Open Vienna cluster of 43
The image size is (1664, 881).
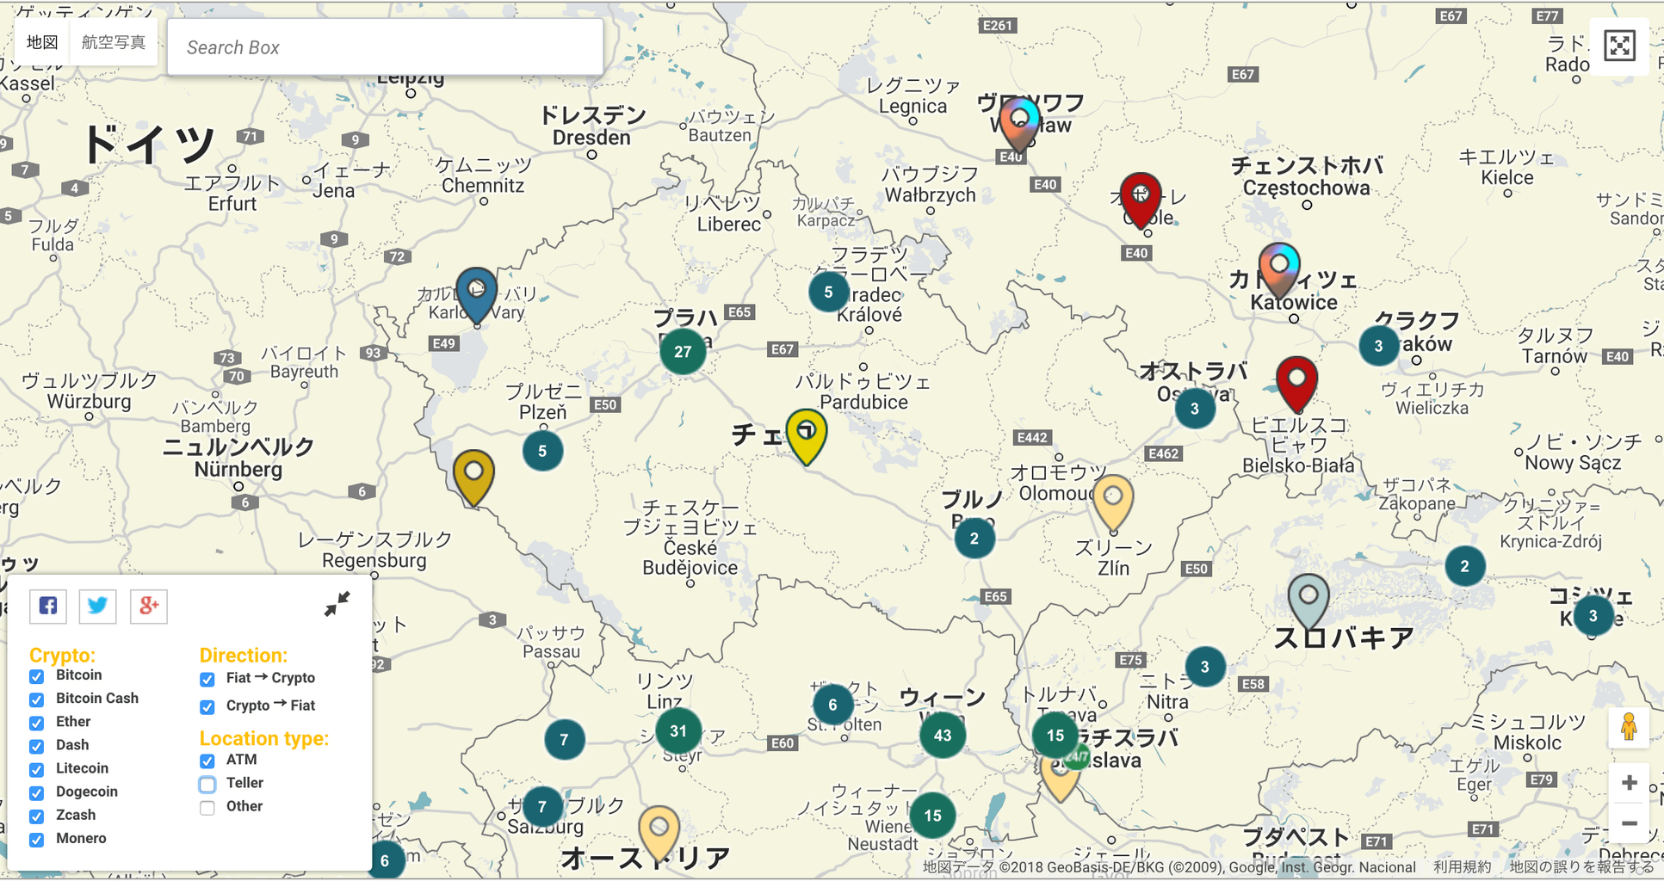pos(943,735)
